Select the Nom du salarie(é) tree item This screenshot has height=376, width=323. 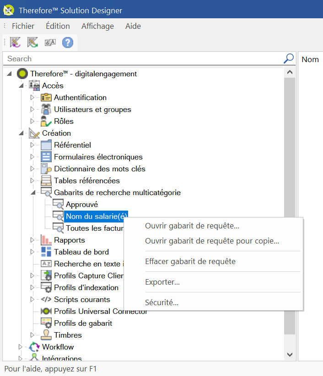click(96, 216)
